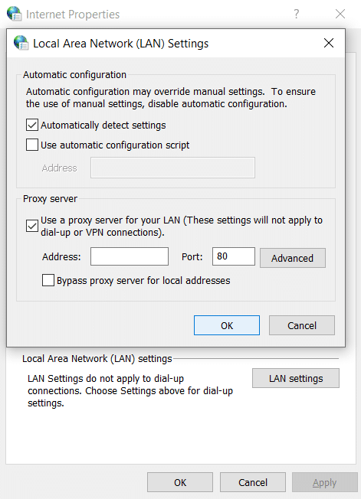Click the Internet Properties globe icon
361x499 pixels.
(x=15, y=14)
